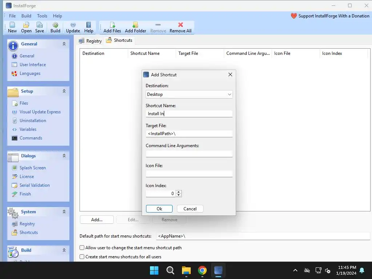The width and height of the screenshot is (372, 279).
Task: Decrease the Icon Index value
Action: click(179, 195)
